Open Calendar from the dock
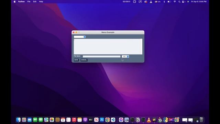The height and width of the screenshot is (124, 220). [x=63, y=120]
